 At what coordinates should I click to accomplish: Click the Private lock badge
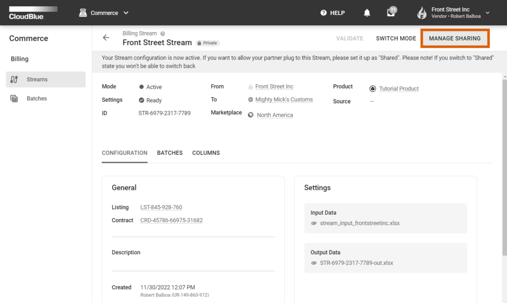coord(207,43)
